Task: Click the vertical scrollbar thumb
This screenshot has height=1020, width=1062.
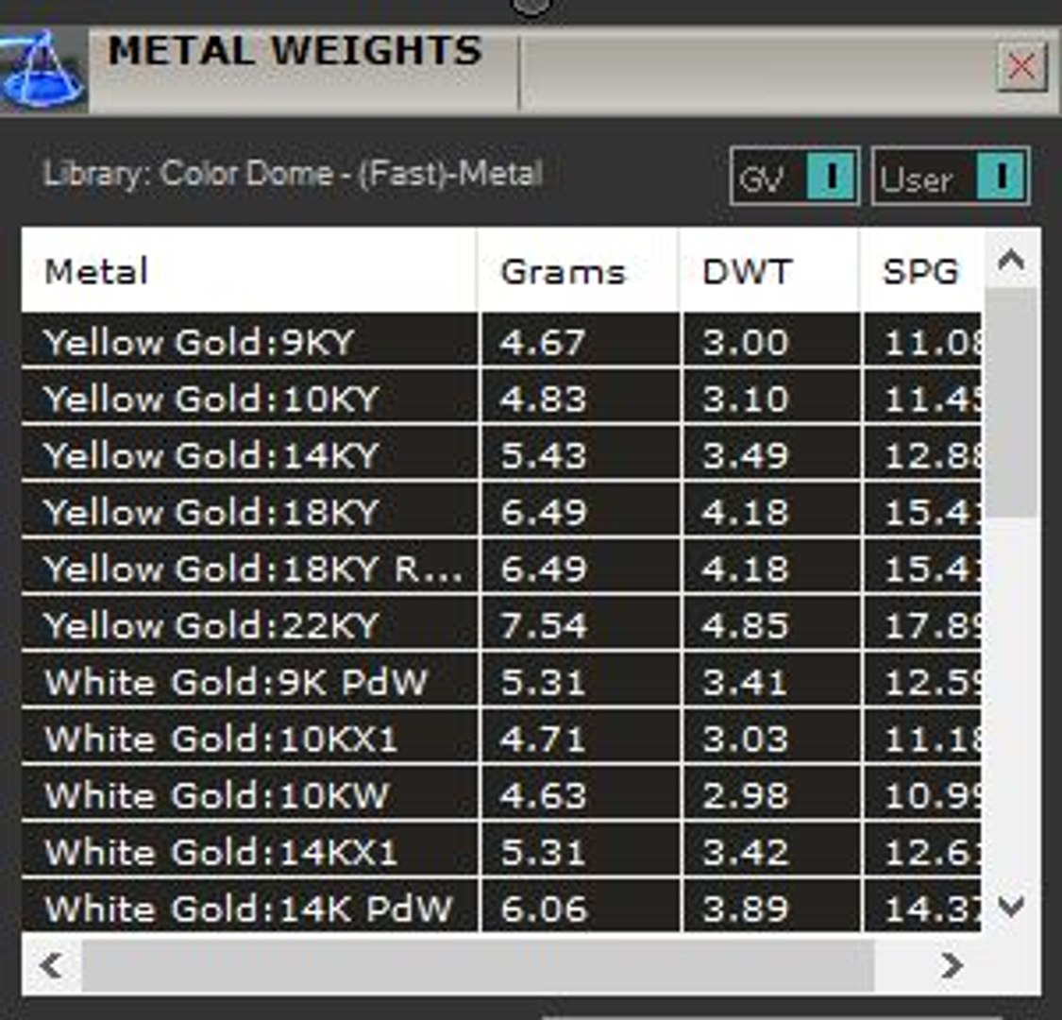Action: (1011, 403)
